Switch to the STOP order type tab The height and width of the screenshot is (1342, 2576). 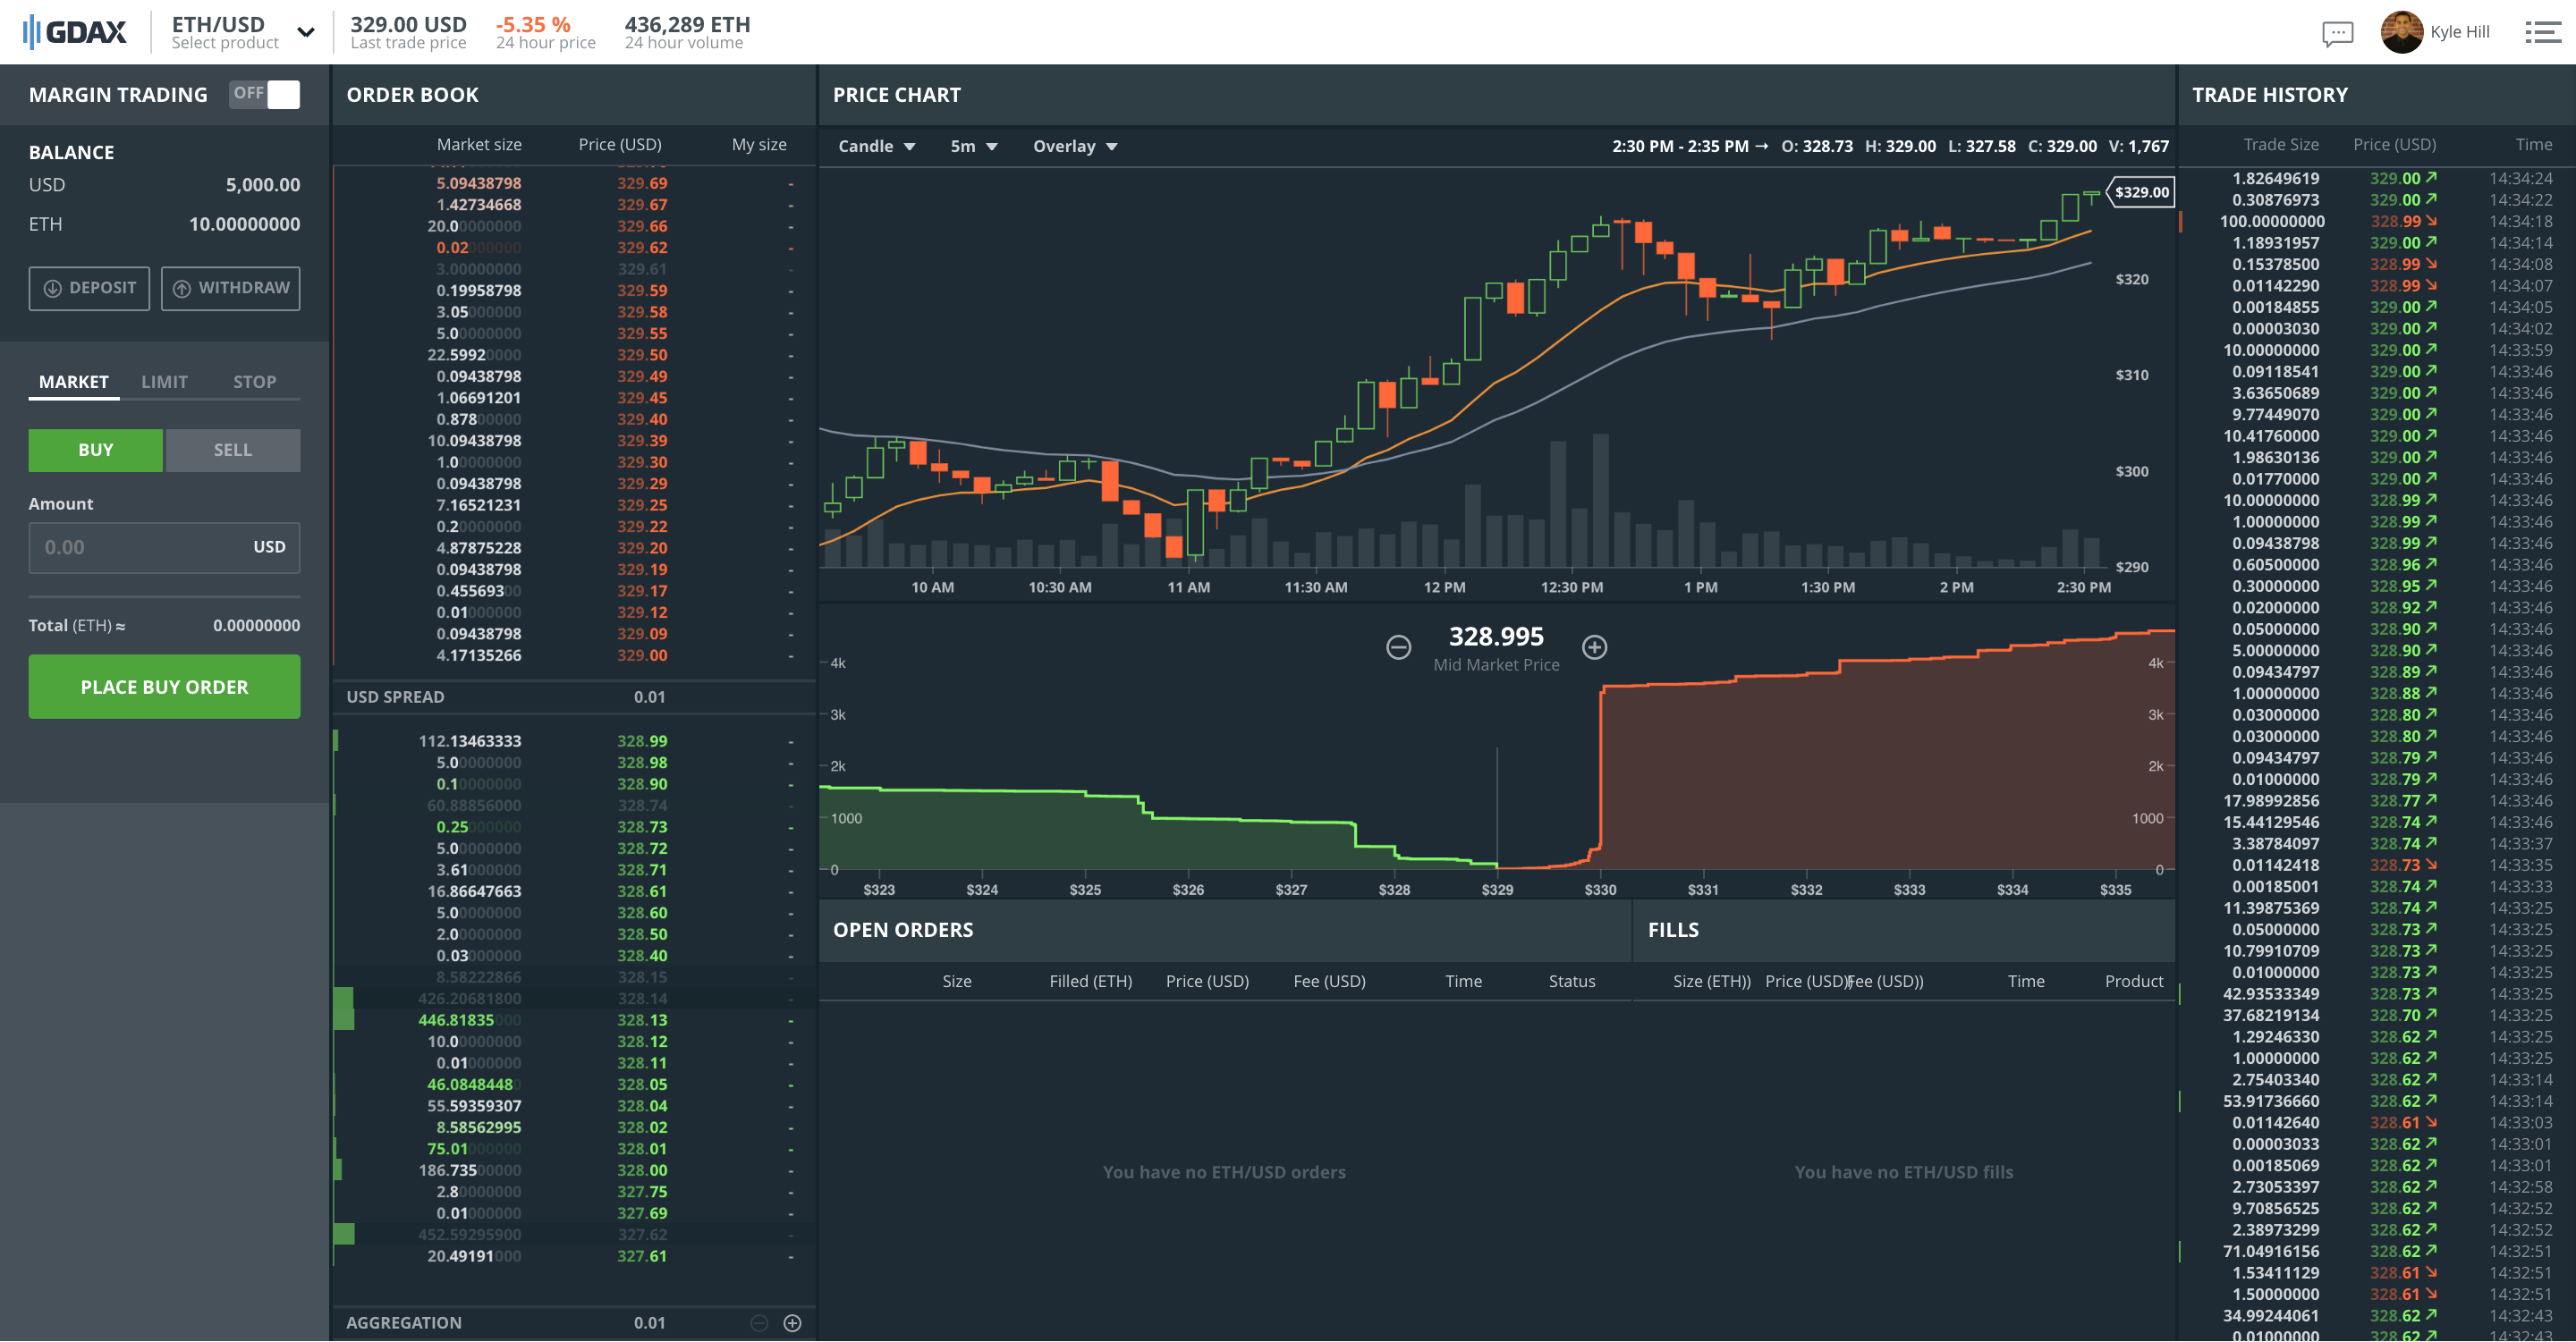[256, 380]
